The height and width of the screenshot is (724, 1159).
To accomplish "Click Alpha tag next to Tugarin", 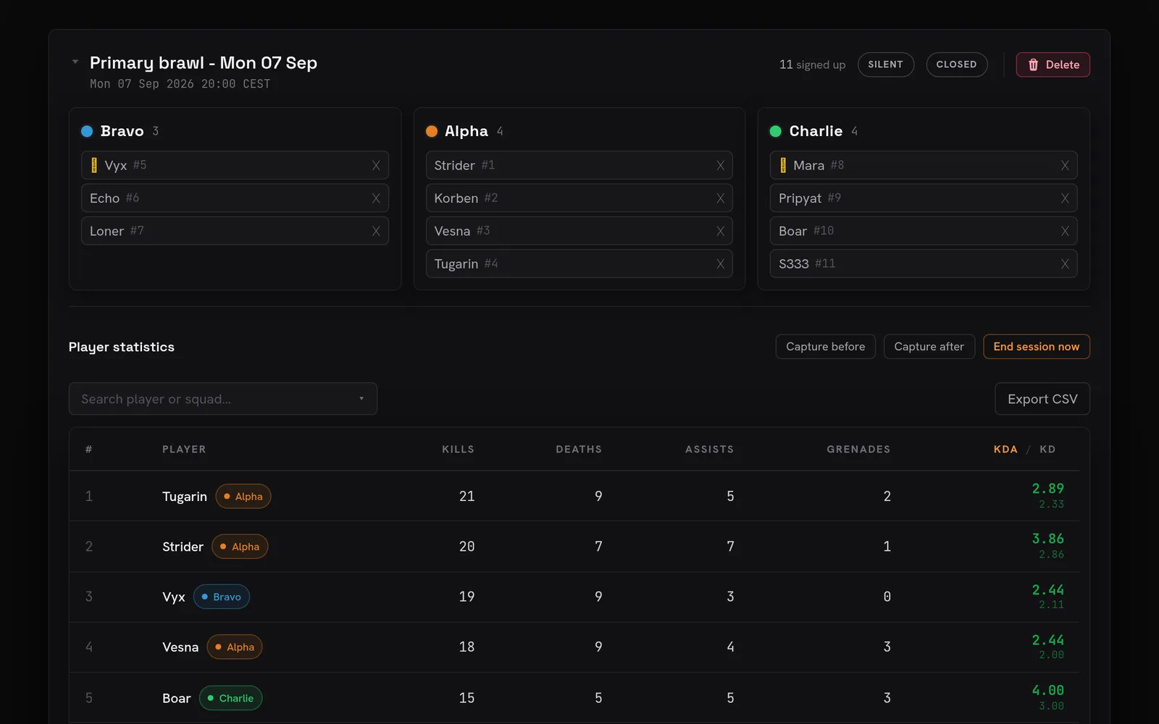I will (243, 497).
